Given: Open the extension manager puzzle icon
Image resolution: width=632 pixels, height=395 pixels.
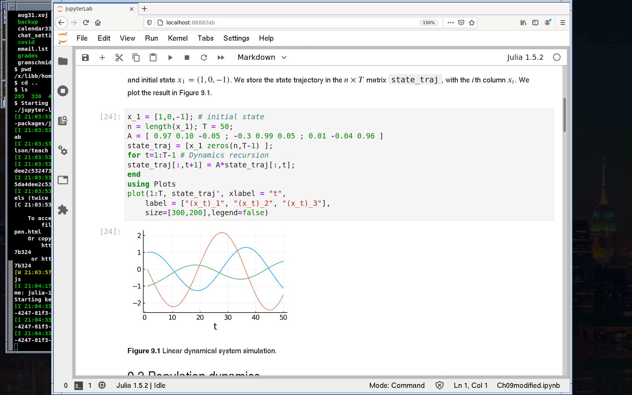Looking at the screenshot, I should pyautogui.click(x=63, y=210).
